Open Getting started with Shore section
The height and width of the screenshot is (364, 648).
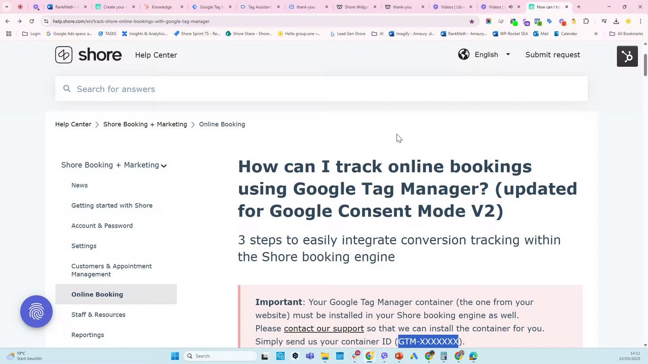pos(112,206)
